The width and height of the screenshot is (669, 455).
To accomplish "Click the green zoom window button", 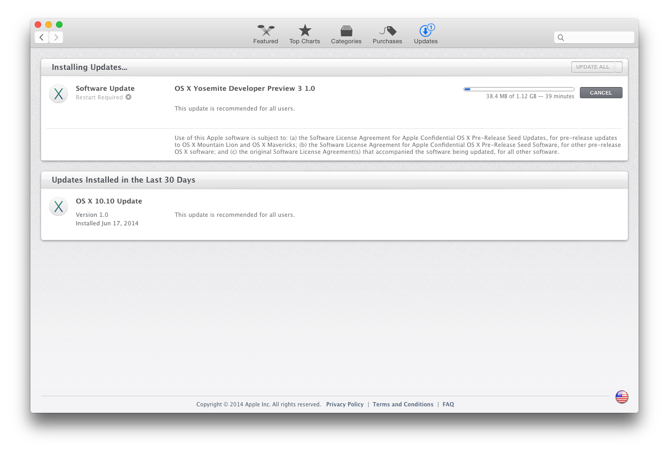I will coord(59,25).
